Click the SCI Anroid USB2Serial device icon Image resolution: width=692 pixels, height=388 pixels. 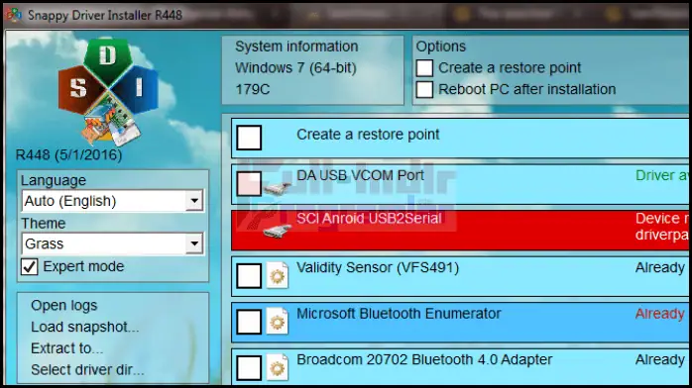click(278, 231)
